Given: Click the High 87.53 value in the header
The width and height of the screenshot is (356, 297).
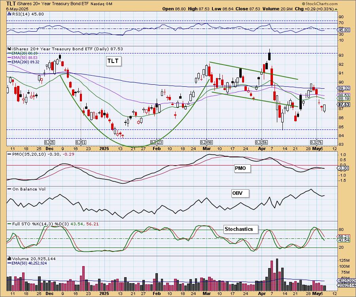Looking at the screenshot, I should click(x=199, y=9).
